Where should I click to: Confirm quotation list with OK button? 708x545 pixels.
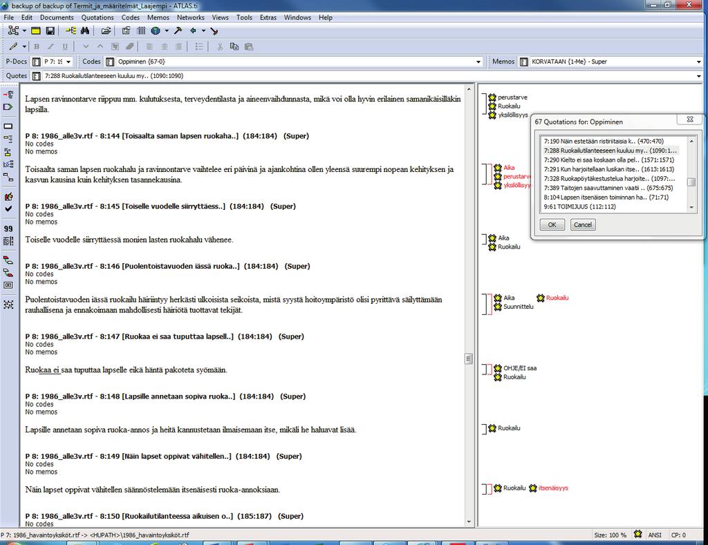tap(552, 224)
